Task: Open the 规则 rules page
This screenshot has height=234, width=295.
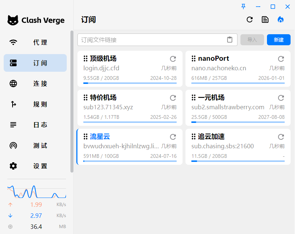Action: [x=35, y=104]
